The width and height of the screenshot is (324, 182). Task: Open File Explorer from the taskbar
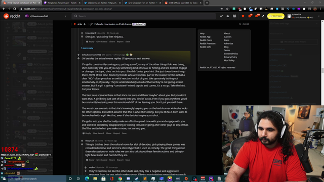95,178
